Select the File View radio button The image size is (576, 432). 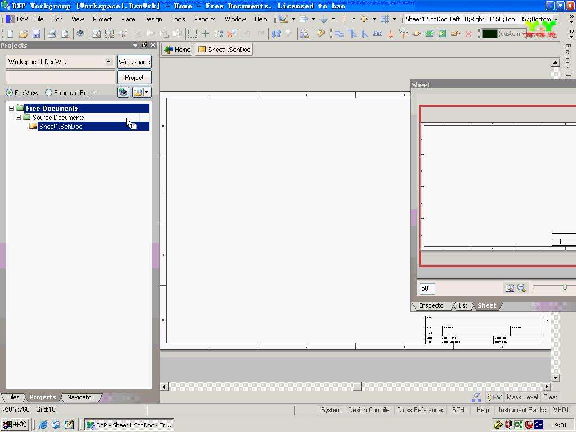click(9, 93)
